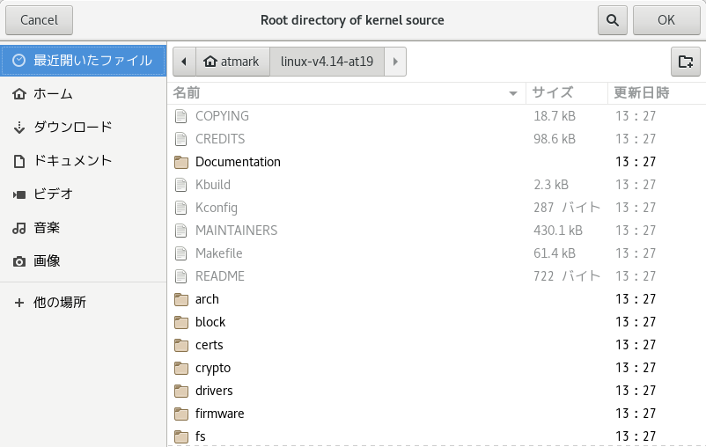Click the Makefile file name

[x=219, y=253]
